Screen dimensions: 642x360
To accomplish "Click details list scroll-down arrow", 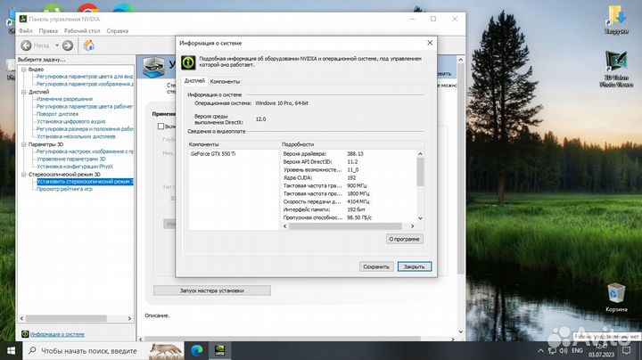I will pyautogui.click(x=420, y=218).
